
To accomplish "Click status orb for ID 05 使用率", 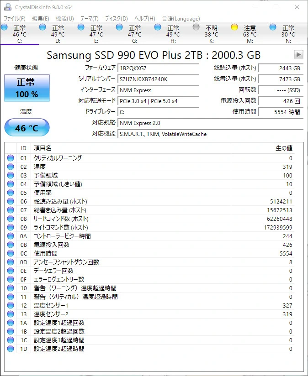I will 11,193.
